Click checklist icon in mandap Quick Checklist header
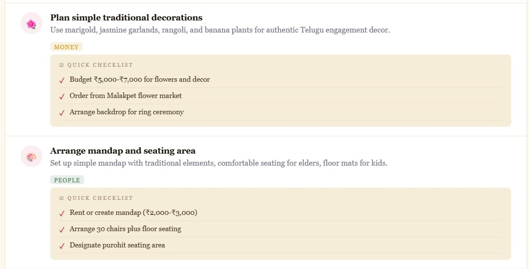Viewport: 529px width, 269px height. [61, 199]
